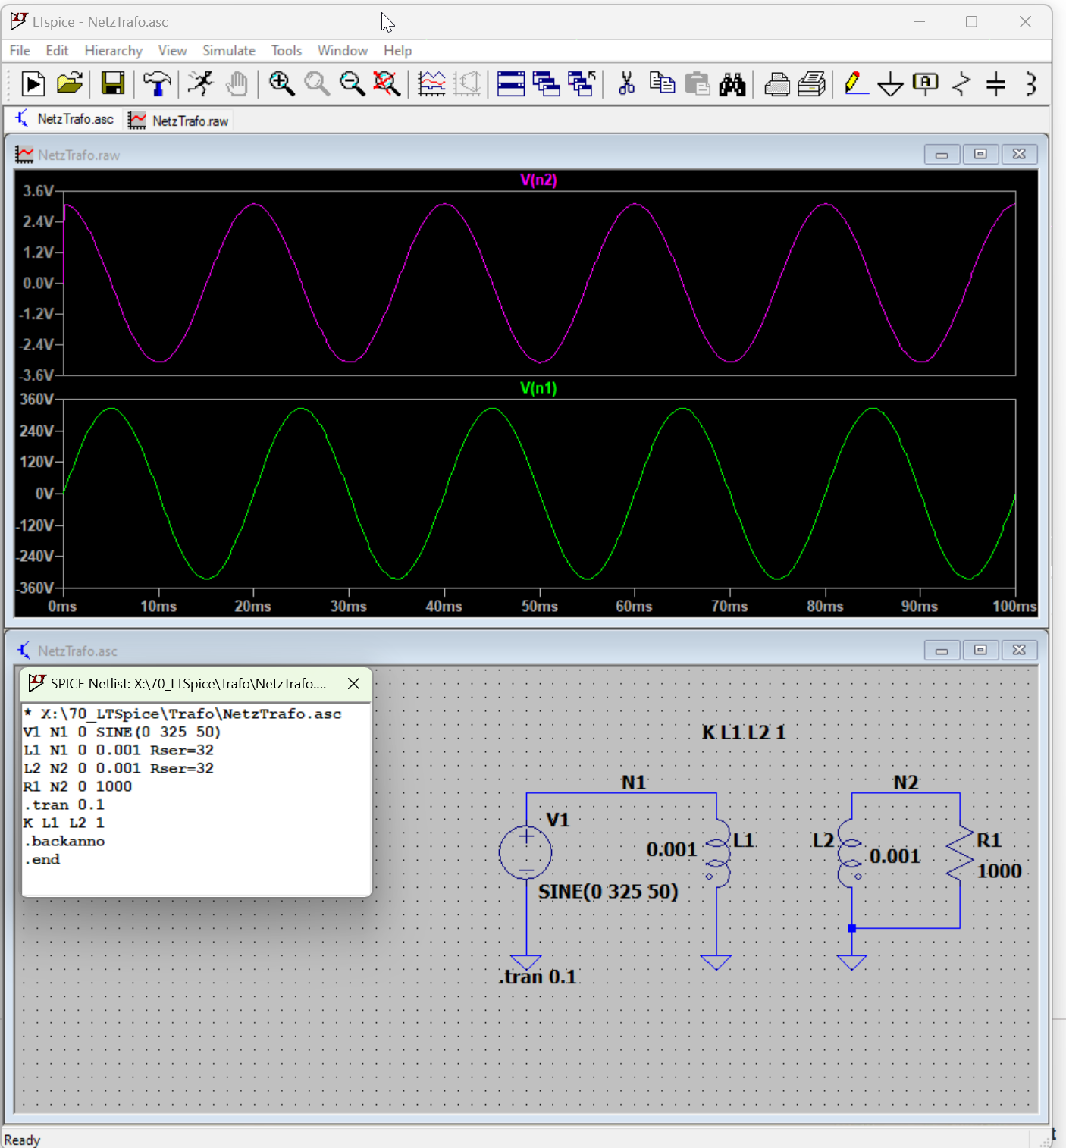
Task: Open the Control Panel hammer icon
Action: 157,83
